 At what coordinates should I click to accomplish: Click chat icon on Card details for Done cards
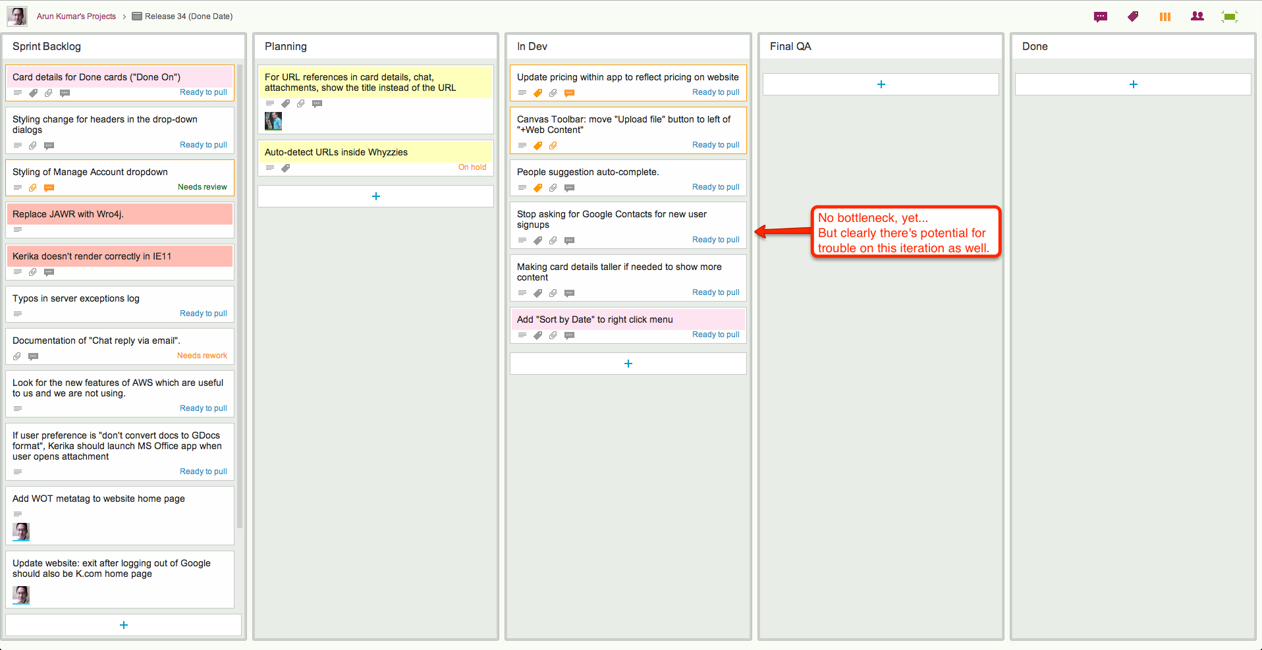coord(65,93)
